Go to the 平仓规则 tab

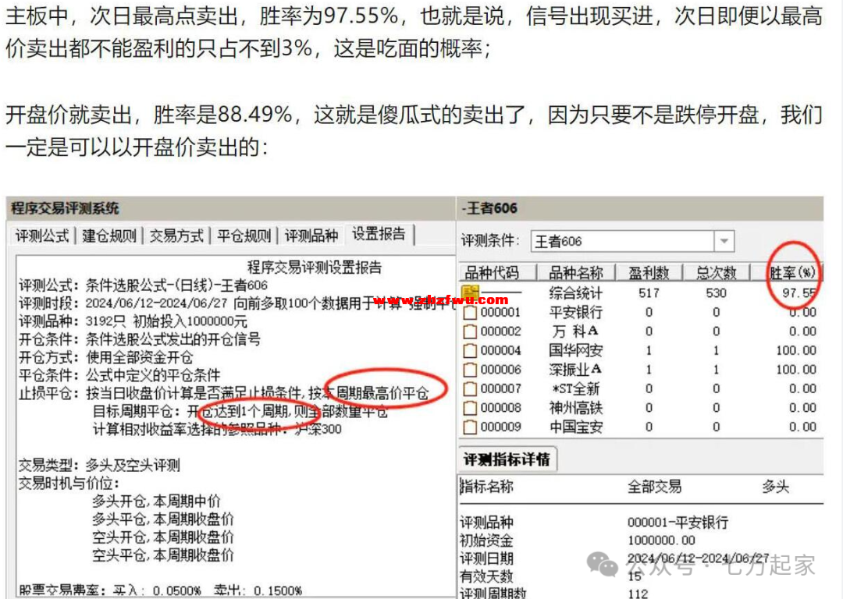pyautogui.click(x=244, y=236)
